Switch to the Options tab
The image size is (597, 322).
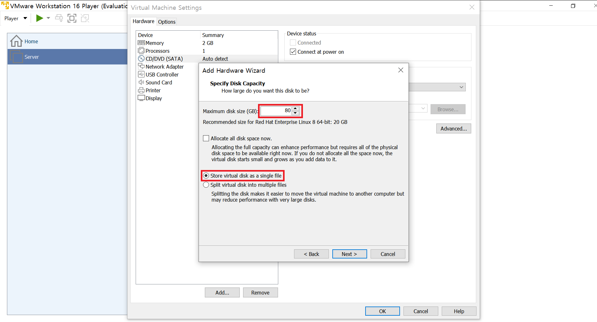point(167,22)
